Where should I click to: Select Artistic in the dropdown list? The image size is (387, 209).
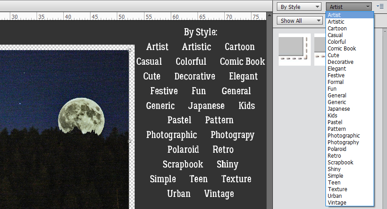[x=350, y=22]
